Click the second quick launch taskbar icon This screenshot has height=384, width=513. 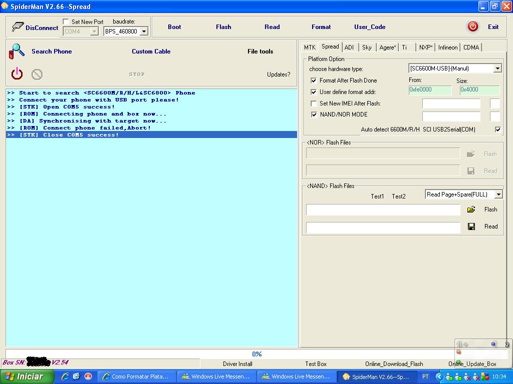pos(77,376)
